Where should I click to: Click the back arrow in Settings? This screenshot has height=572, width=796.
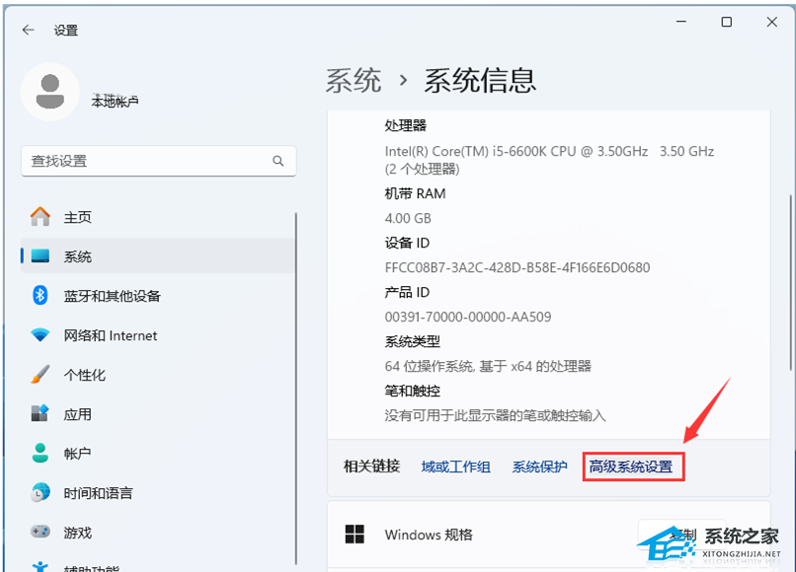tap(28, 30)
